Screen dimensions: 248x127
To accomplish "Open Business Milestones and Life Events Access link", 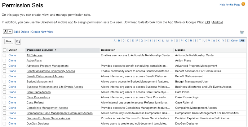I will [x=55, y=87].
